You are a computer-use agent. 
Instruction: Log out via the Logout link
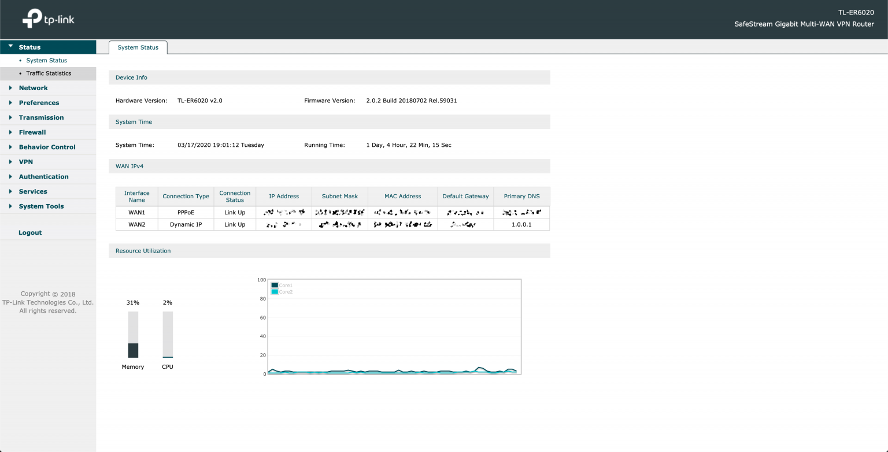(x=30, y=232)
